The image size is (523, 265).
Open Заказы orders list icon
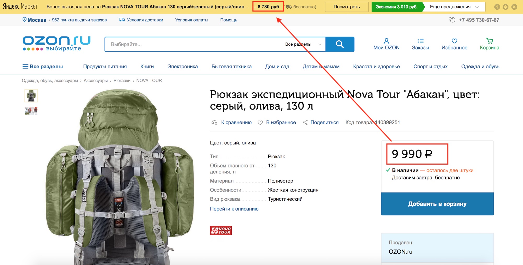pyautogui.click(x=420, y=41)
